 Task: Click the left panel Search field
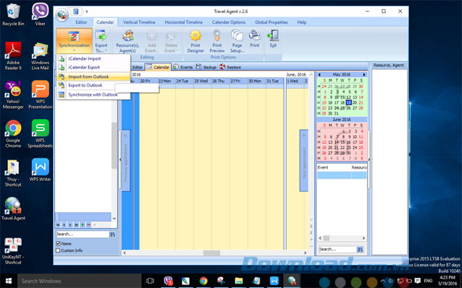click(x=83, y=234)
